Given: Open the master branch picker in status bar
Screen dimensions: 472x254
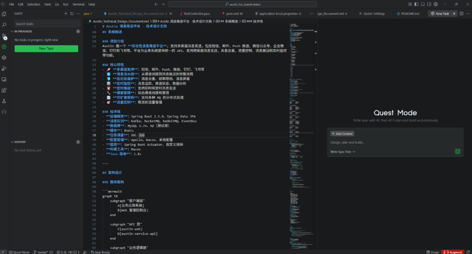Looking at the screenshot, I should pyautogui.click(x=41, y=252).
